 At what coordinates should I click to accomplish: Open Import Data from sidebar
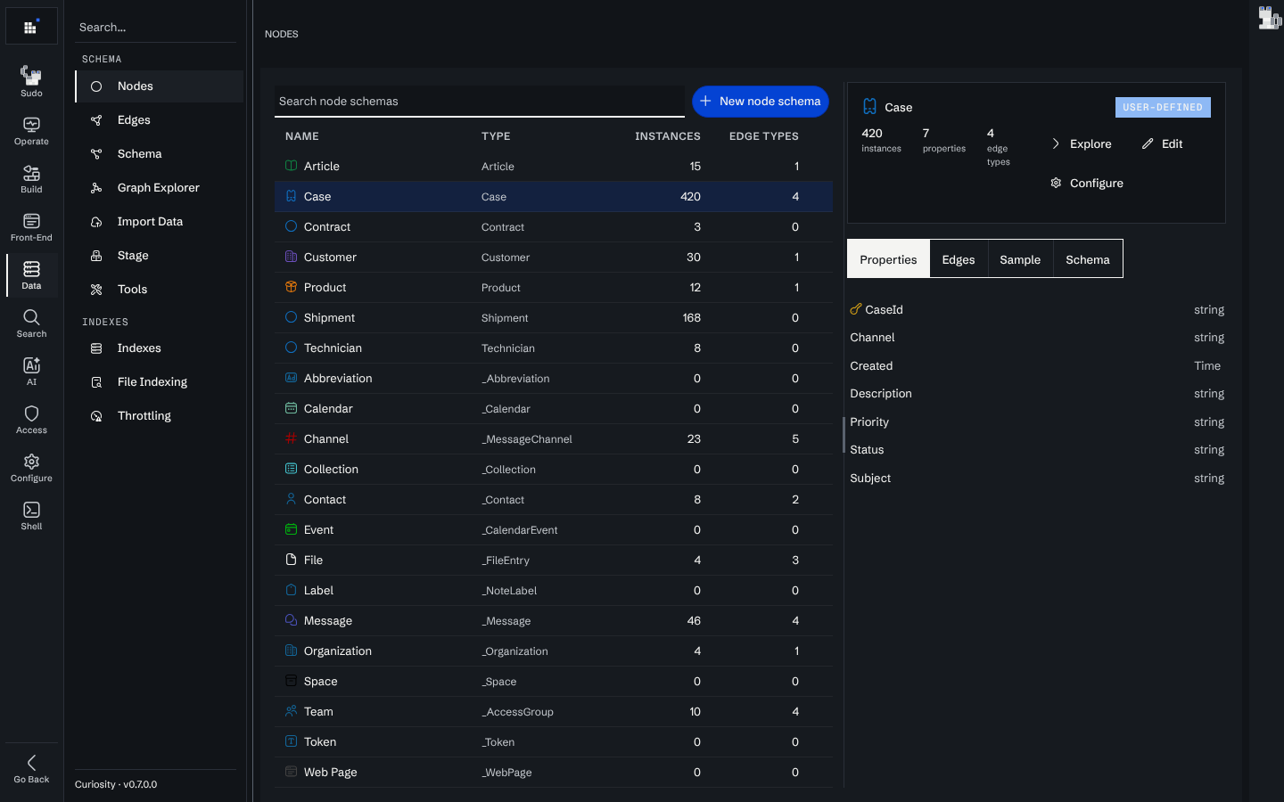click(x=159, y=222)
